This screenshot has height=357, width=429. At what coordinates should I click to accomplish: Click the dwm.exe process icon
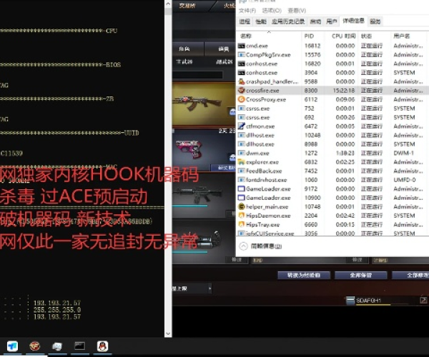pos(242,153)
